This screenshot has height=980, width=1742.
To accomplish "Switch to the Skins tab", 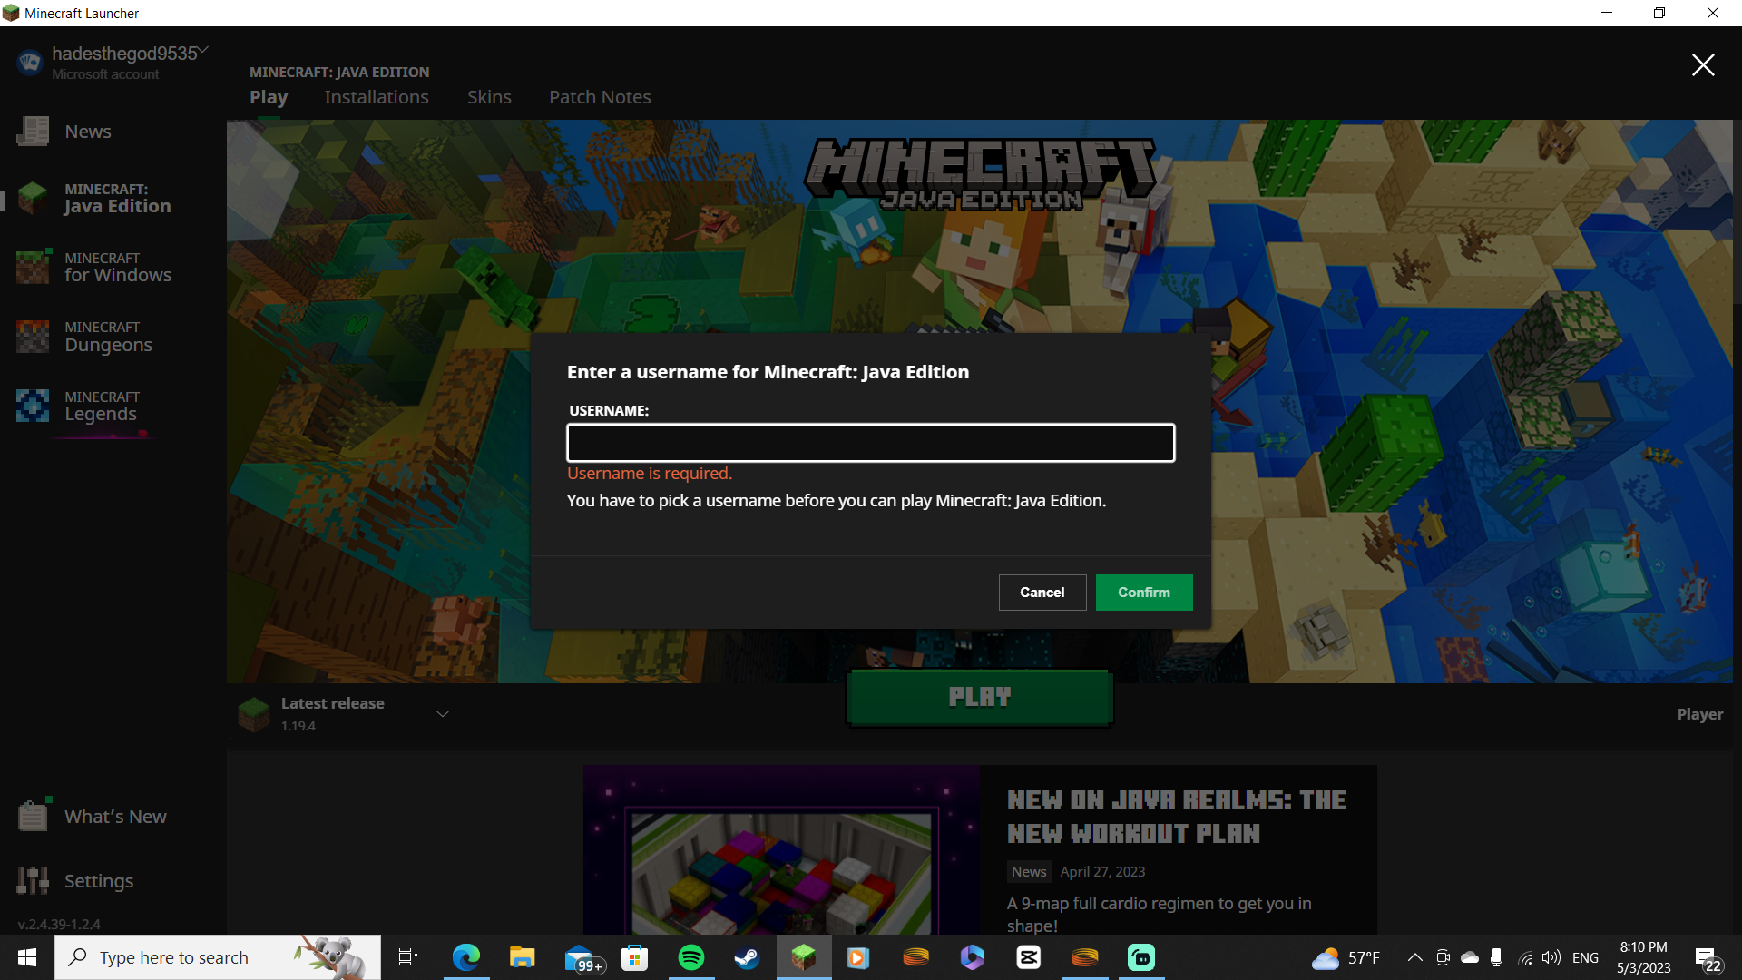I will click(489, 97).
